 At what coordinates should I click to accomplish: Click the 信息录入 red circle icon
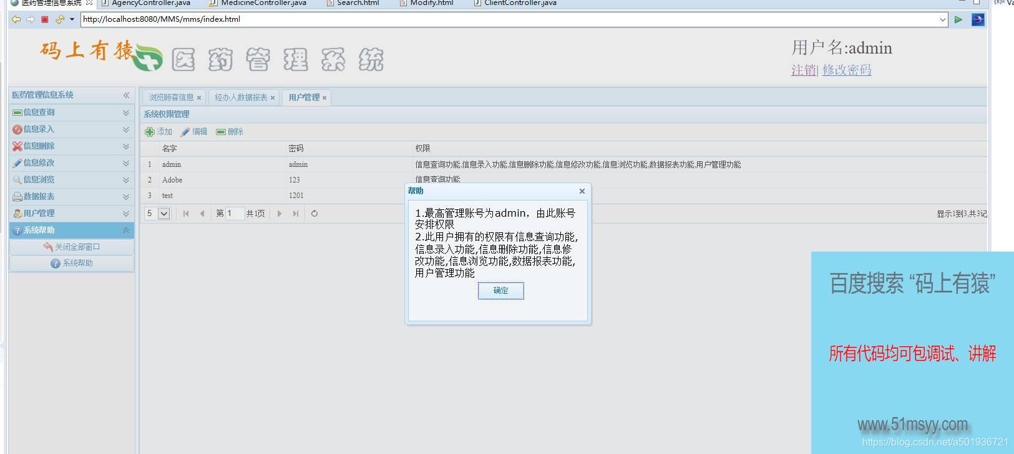click(17, 130)
